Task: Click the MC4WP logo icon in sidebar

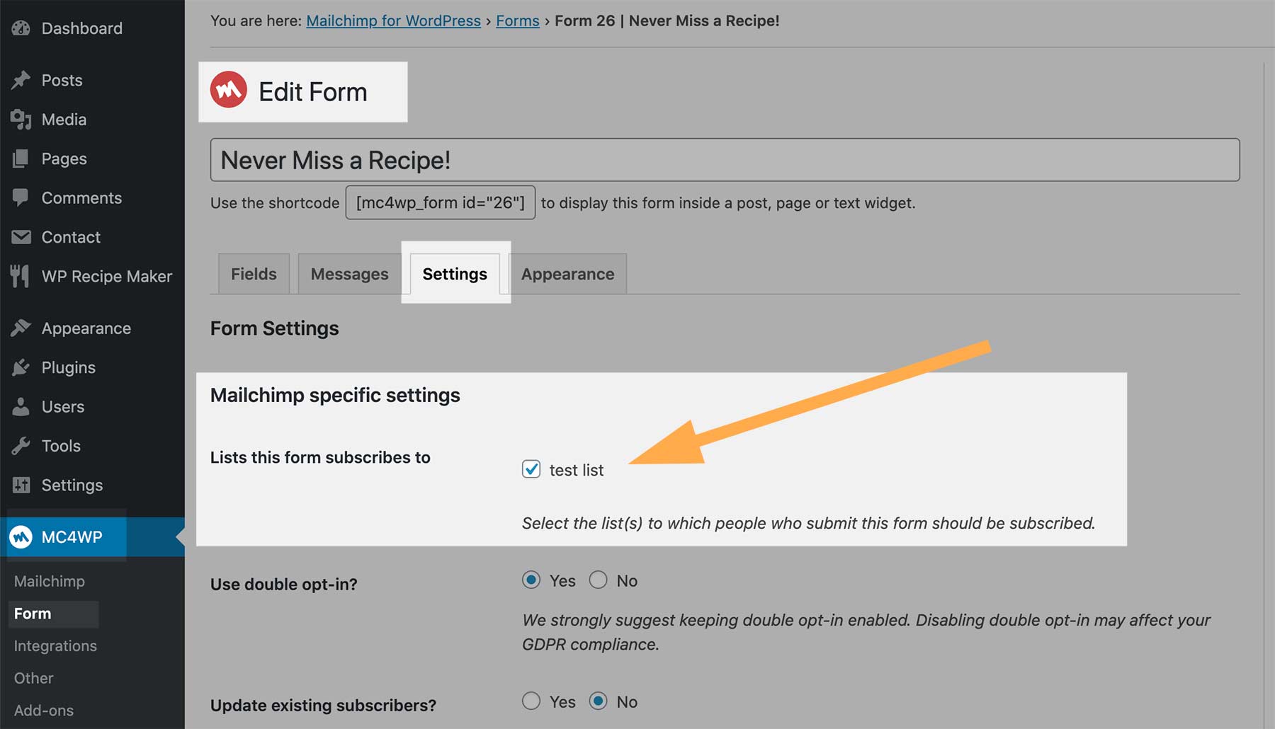Action: click(21, 537)
